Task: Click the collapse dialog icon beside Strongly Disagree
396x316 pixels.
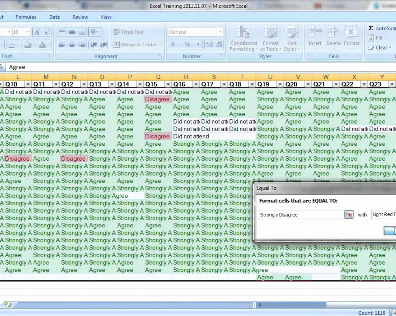Action: [349, 214]
